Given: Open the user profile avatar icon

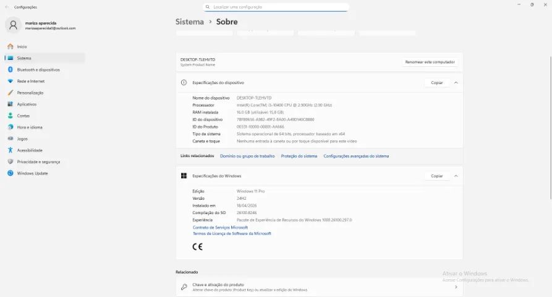Looking at the screenshot, I should tap(14, 25).
